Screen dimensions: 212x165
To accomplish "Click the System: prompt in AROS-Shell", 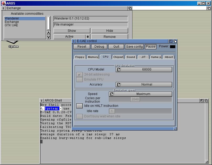I will [x=52, y=109].
